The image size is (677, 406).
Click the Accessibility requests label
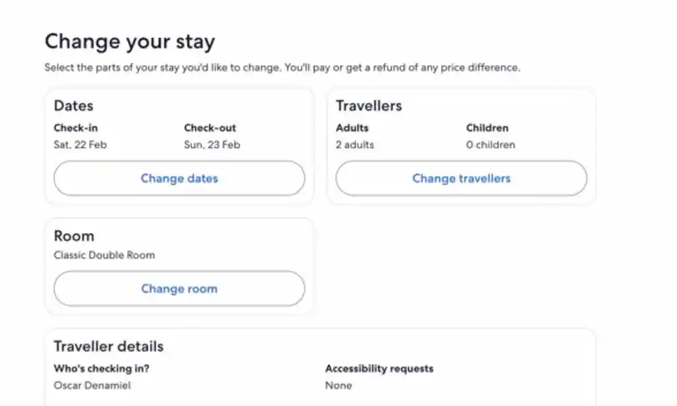(379, 369)
